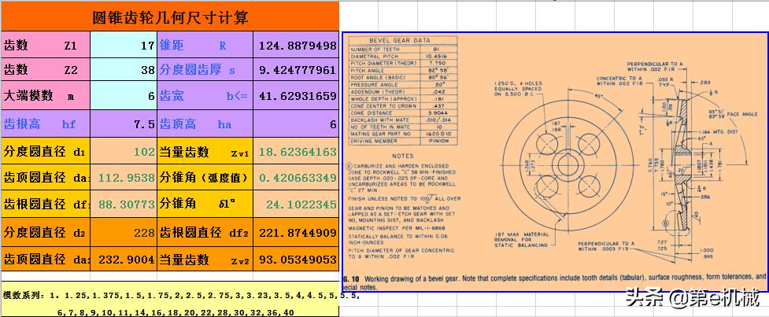Screen dimensions: 769x317
Task: Click the 齿宽 b<= label cell
Action: (x=205, y=95)
